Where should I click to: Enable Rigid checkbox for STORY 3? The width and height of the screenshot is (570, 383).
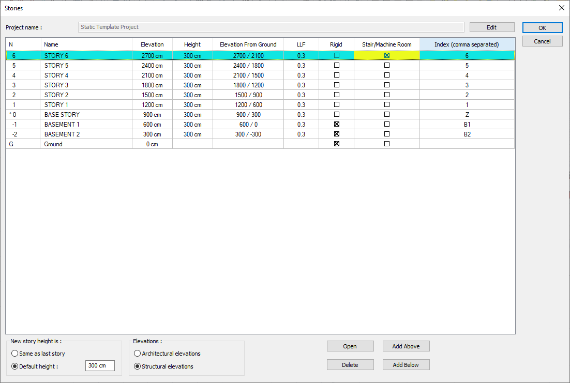[337, 85]
